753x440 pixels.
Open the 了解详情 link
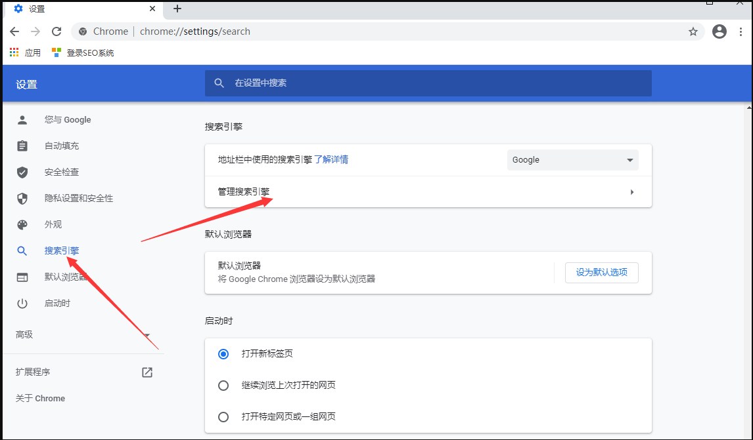coord(331,159)
